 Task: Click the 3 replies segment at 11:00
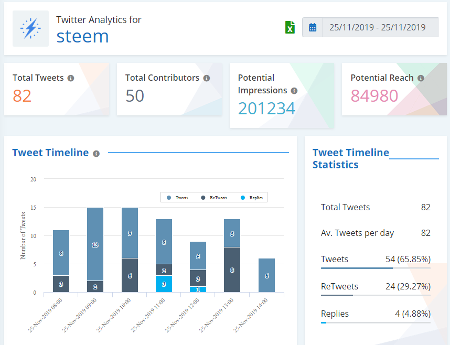pyautogui.click(x=164, y=284)
